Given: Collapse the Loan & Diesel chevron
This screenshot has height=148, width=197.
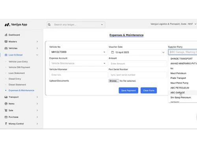Looking at the screenshot, I should 37,55.
